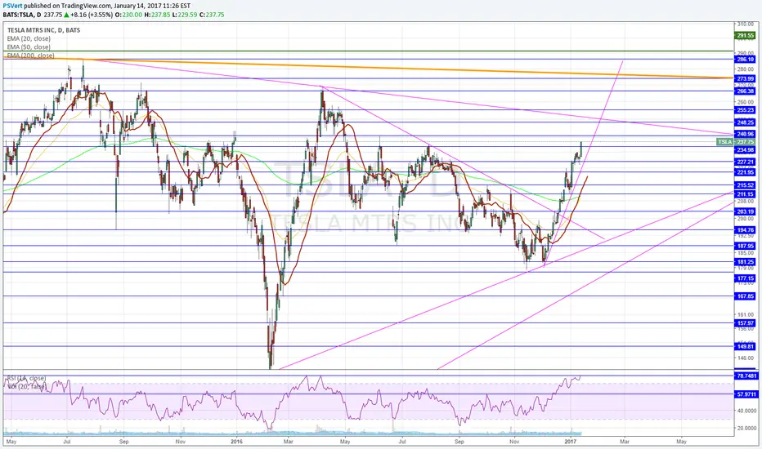The width and height of the screenshot is (762, 449).
Task: Click the H:237.85 high value in the header
Action: (157, 15)
